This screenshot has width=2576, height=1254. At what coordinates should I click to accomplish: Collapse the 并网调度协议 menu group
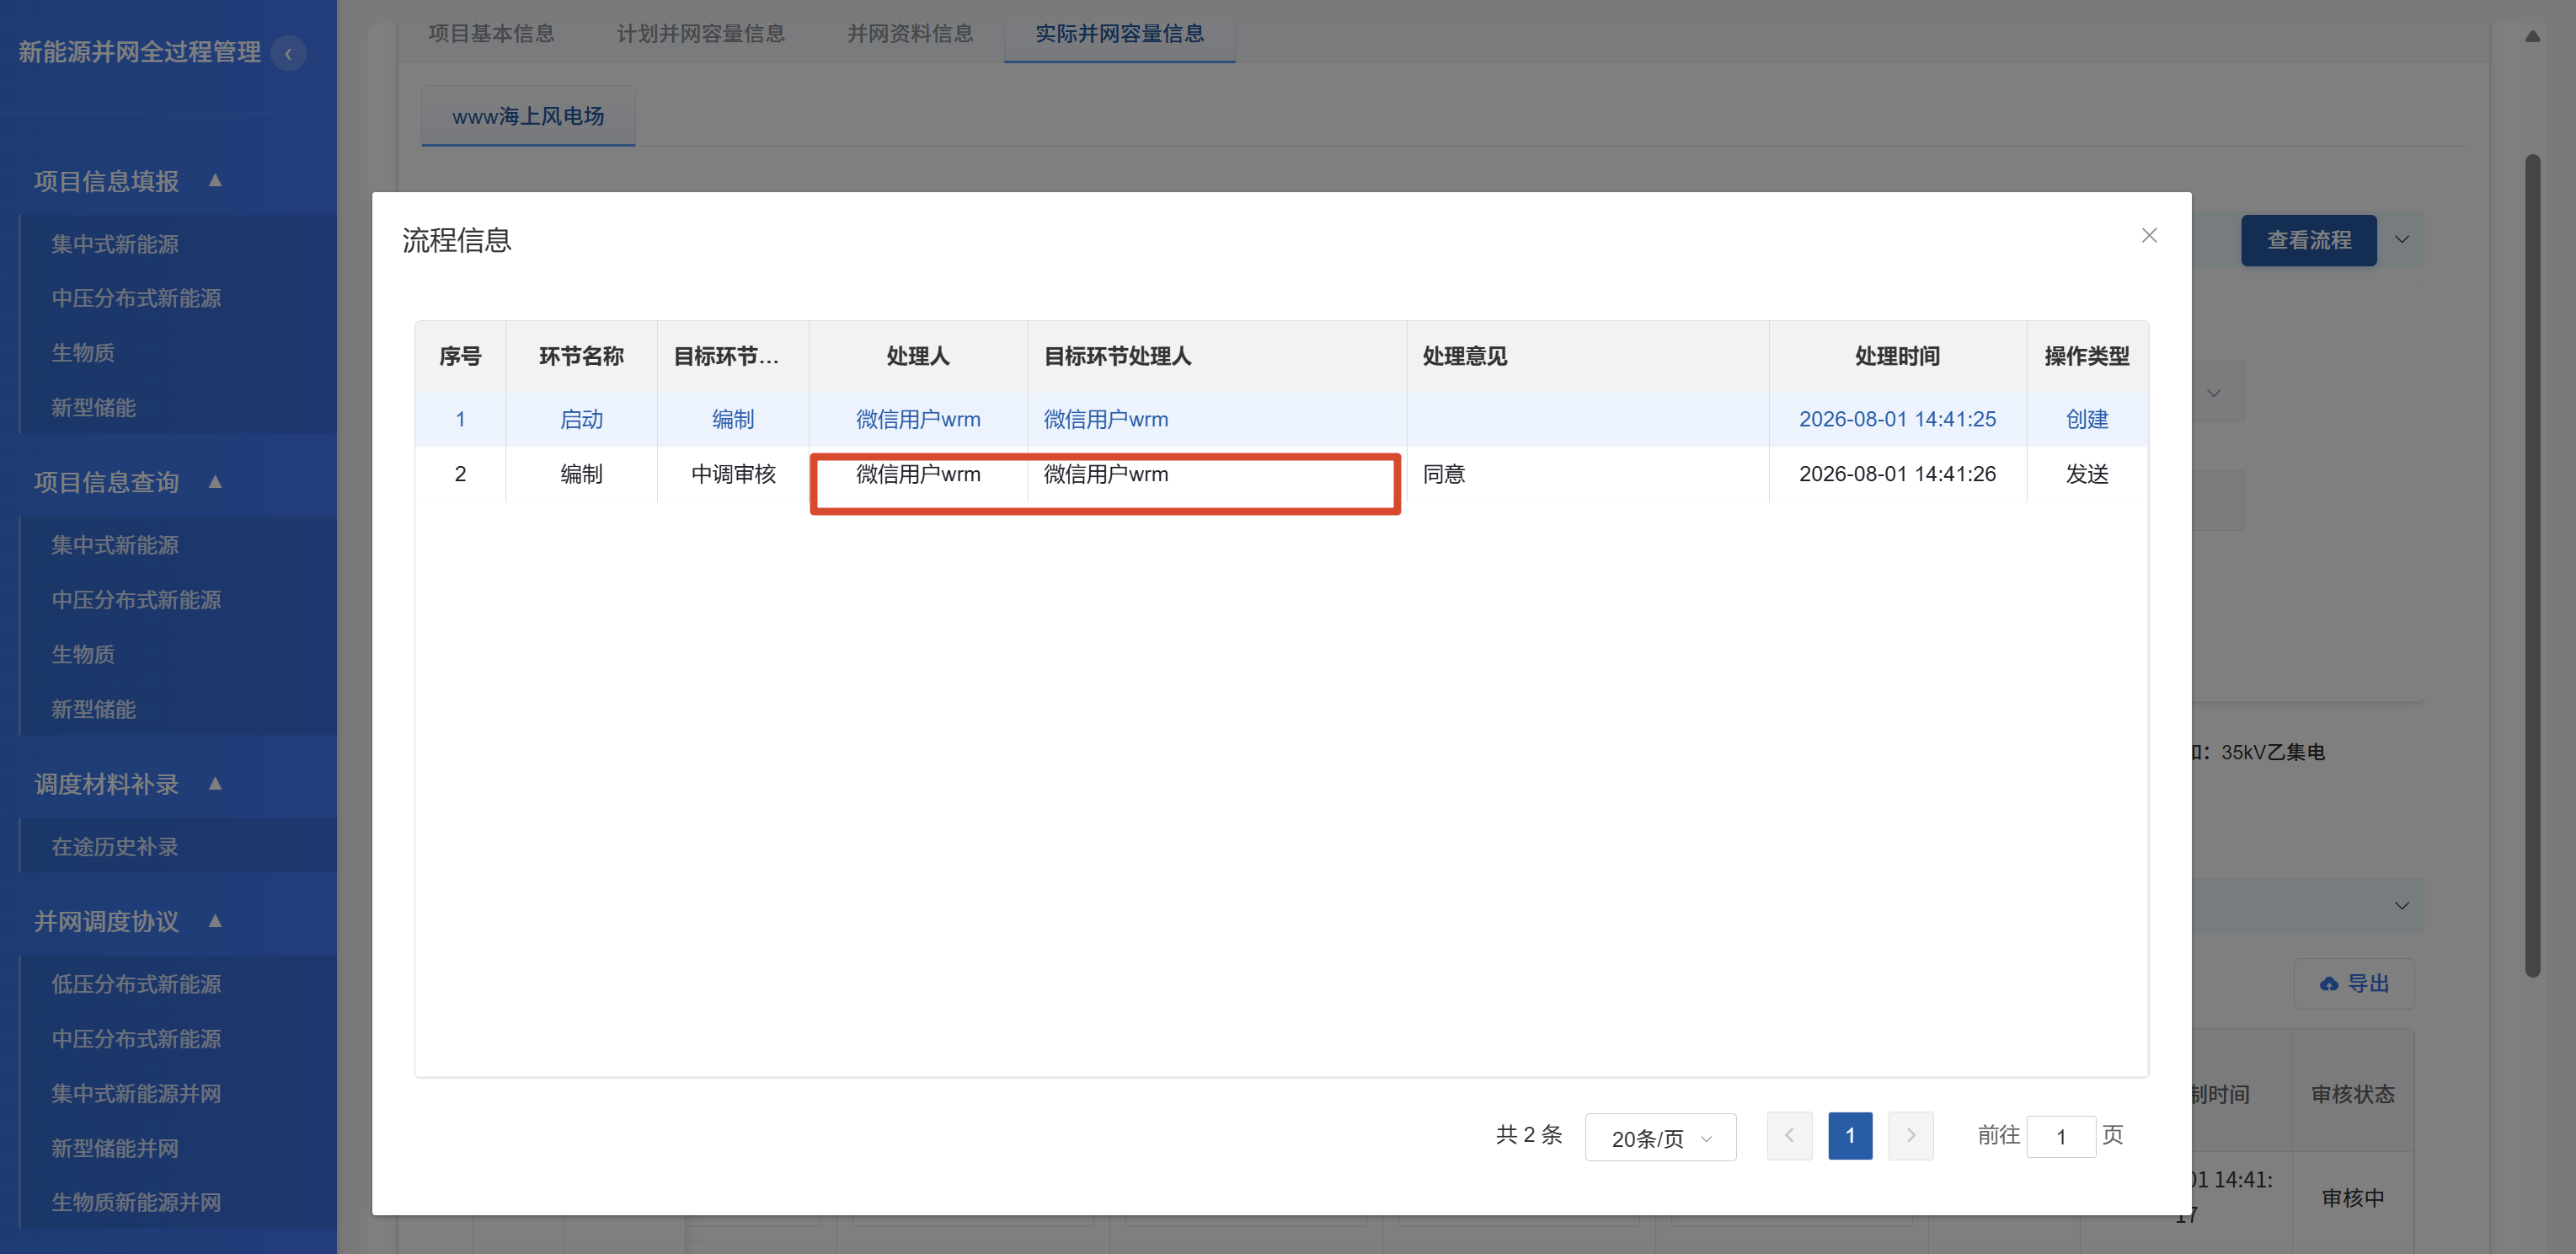pyautogui.click(x=215, y=921)
